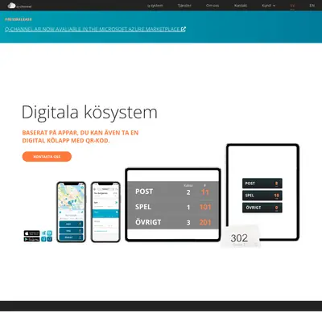Open the Google Play badge
Viewport: 322px width, 322px height.
pos(31,239)
